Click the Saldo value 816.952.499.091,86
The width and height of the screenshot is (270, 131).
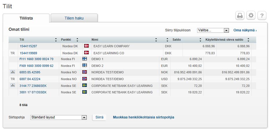point(188,72)
